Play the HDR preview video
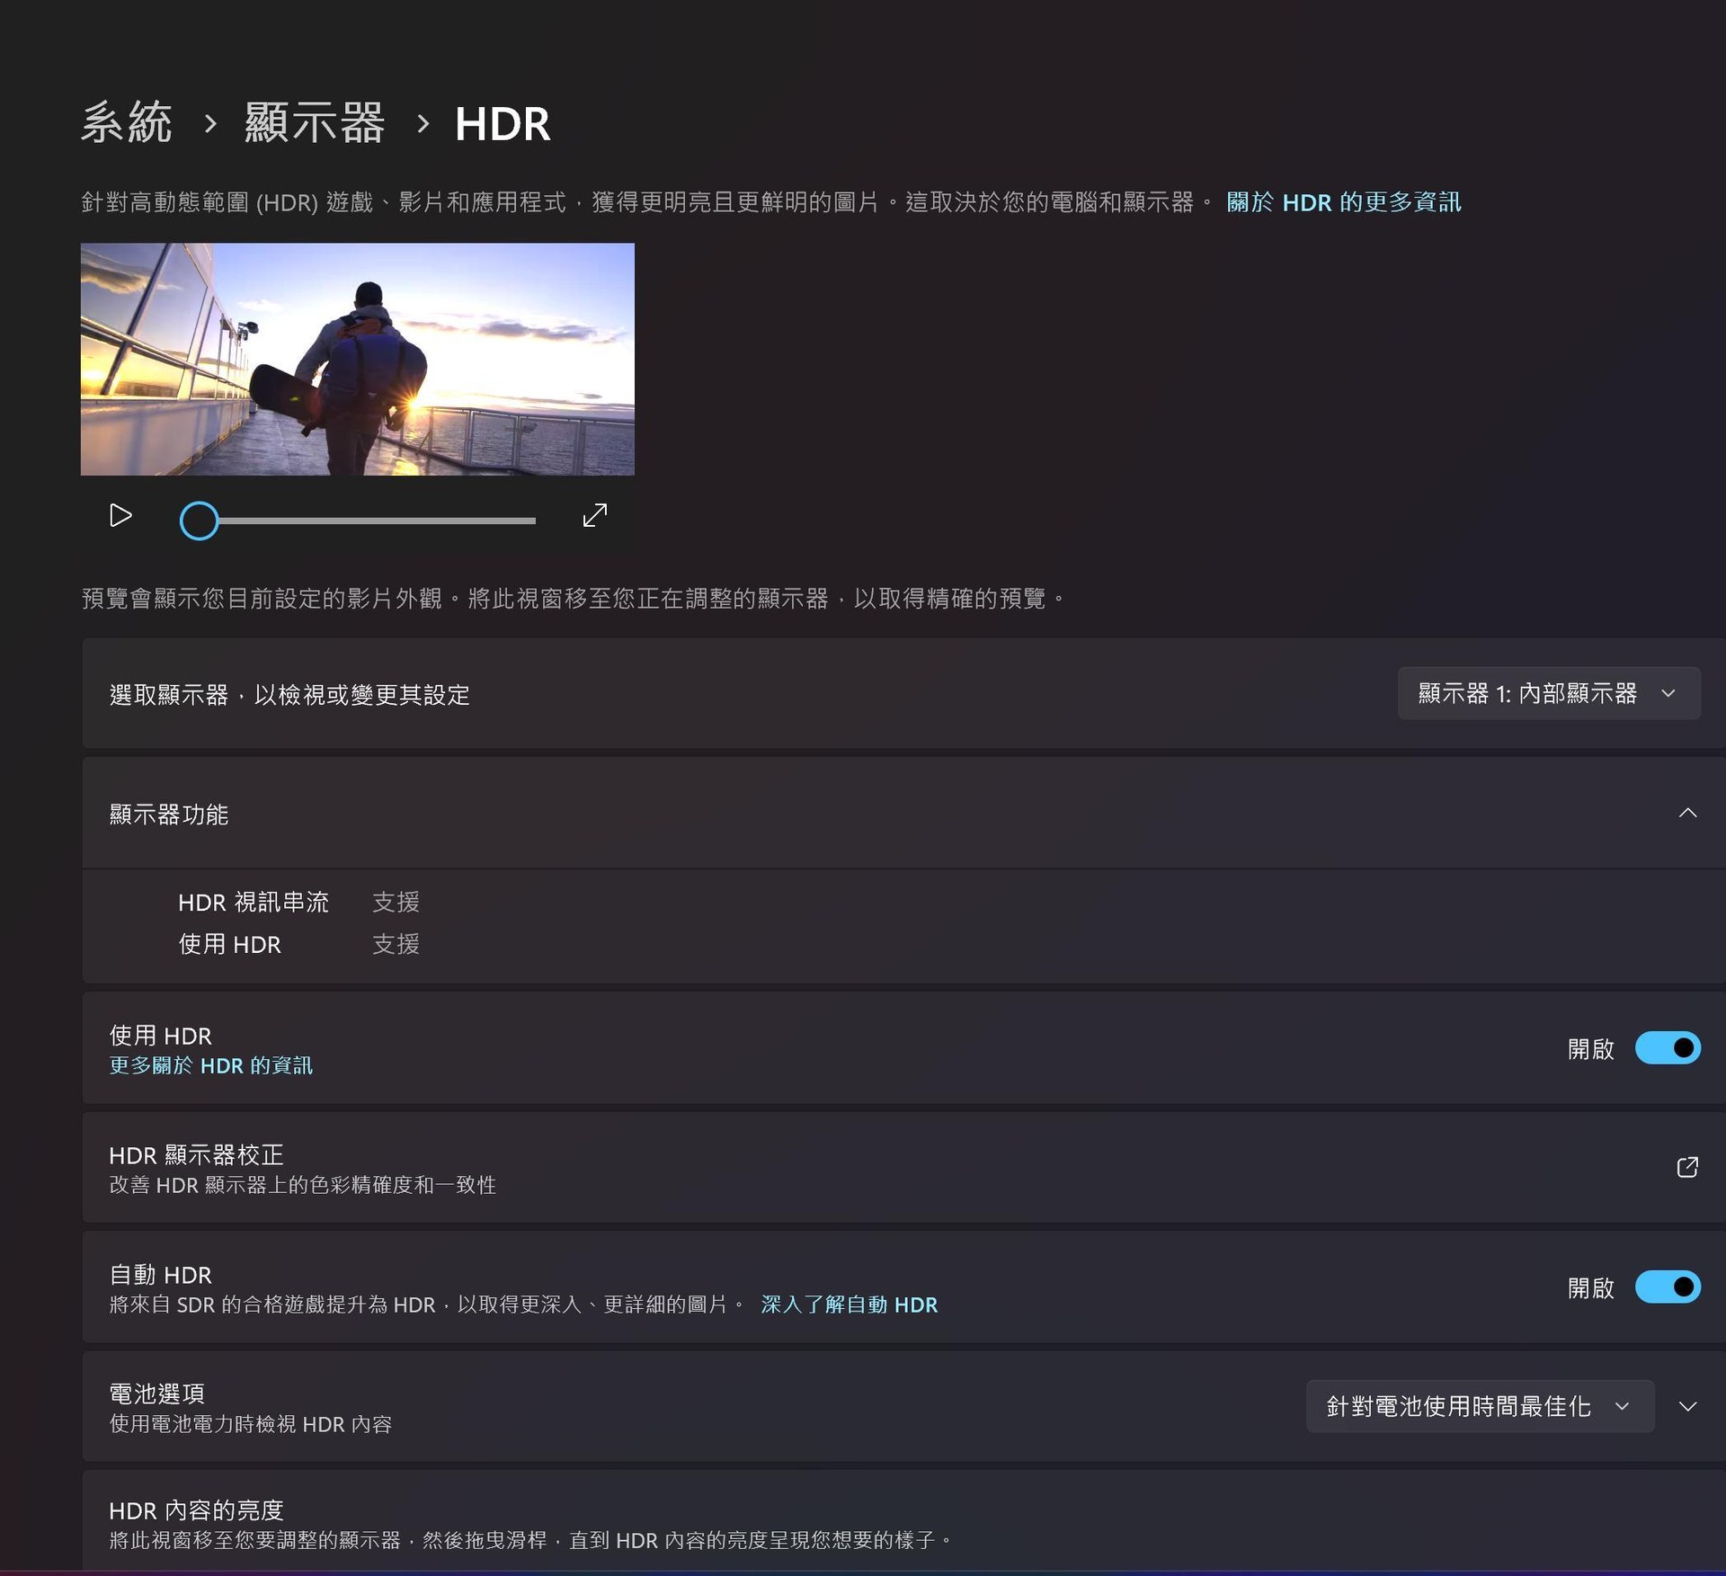 click(x=120, y=516)
